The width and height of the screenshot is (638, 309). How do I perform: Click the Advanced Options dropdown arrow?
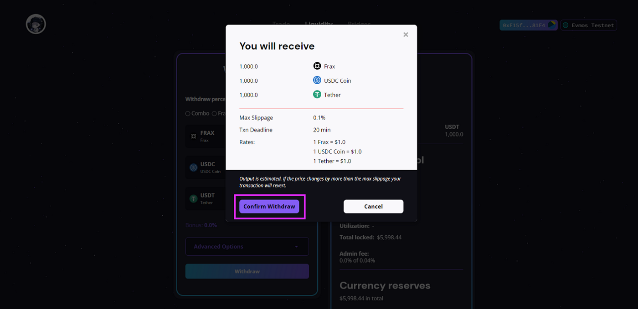[296, 247]
